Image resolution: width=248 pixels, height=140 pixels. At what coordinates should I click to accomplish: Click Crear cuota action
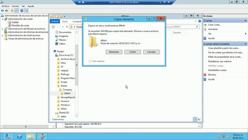pyautogui.click(x=214, y=25)
